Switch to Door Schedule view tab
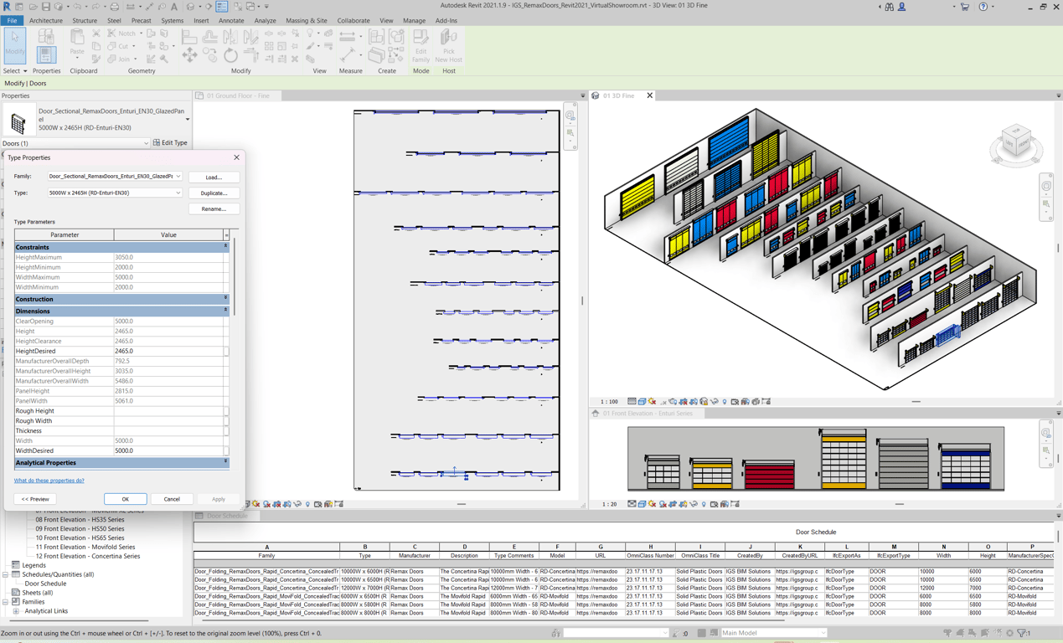Screen dimensions: 1063x643 tap(227, 516)
